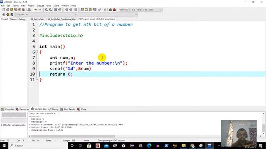Click the compile log vertical scrollbar
This screenshot has height=149, width=266.
(x=264, y=123)
